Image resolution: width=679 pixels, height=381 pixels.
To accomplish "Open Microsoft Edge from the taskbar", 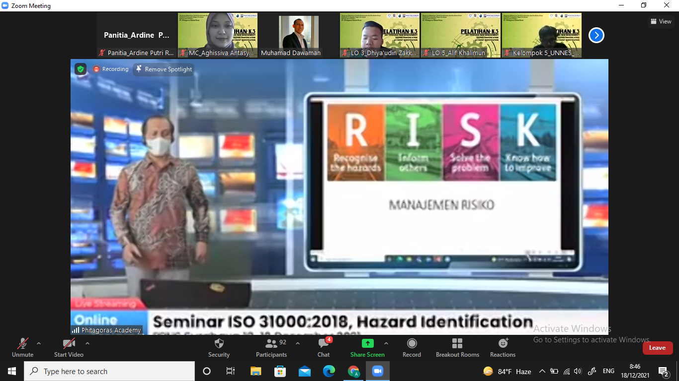I will [x=329, y=371].
